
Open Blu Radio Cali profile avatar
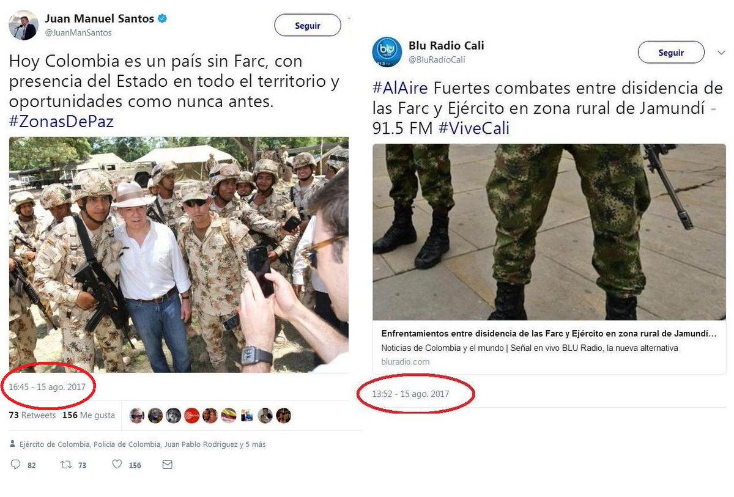coord(387,52)
